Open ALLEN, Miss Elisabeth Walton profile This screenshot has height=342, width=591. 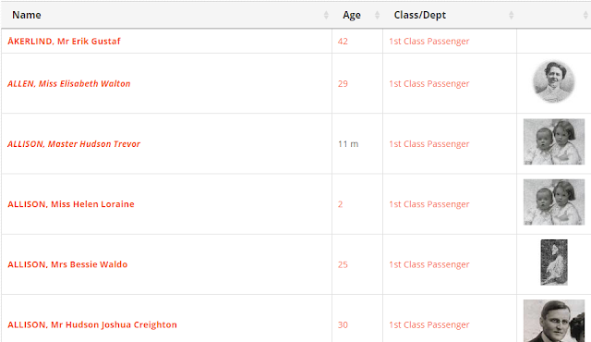pyautogui.click(x=69, y=84)
